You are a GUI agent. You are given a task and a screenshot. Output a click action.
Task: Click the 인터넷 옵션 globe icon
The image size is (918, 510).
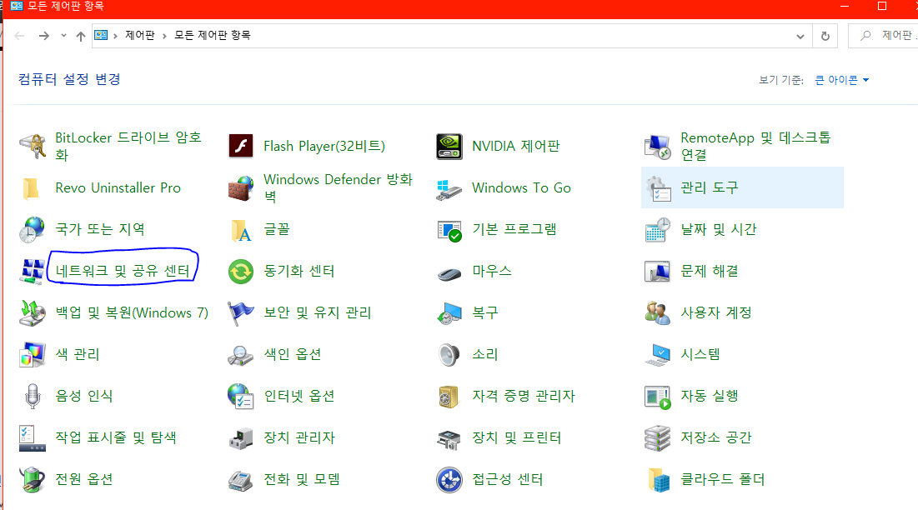[241, 397]
